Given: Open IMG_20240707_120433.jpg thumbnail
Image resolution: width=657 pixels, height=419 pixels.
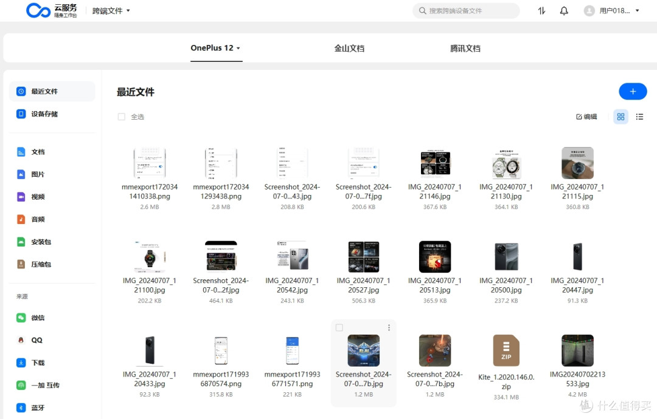Looking at the screenshot, I should pyautogui.click(x=150, y=350).
